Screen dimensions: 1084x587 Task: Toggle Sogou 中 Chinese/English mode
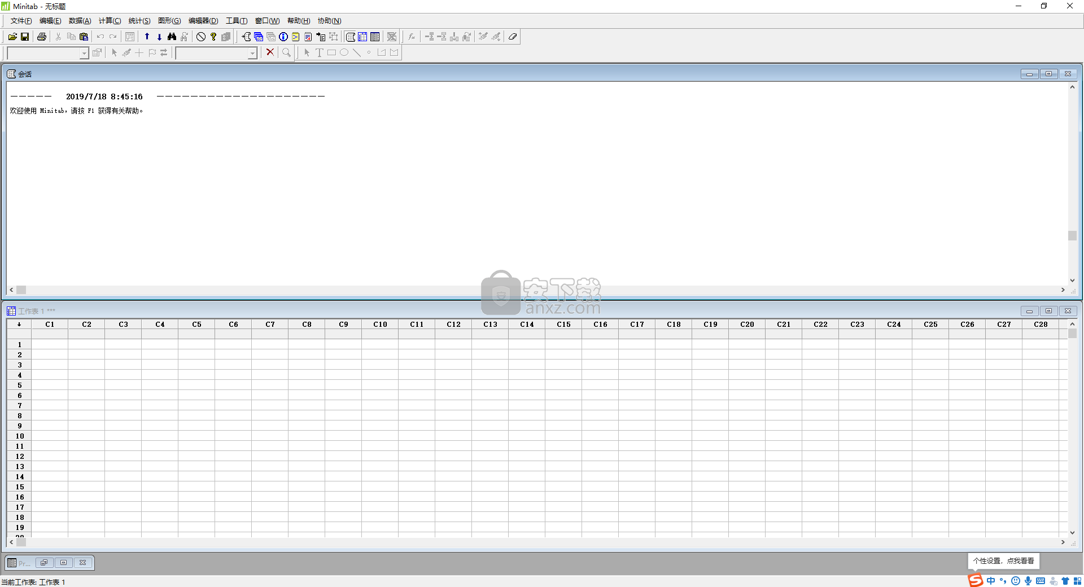coord(991,581)
